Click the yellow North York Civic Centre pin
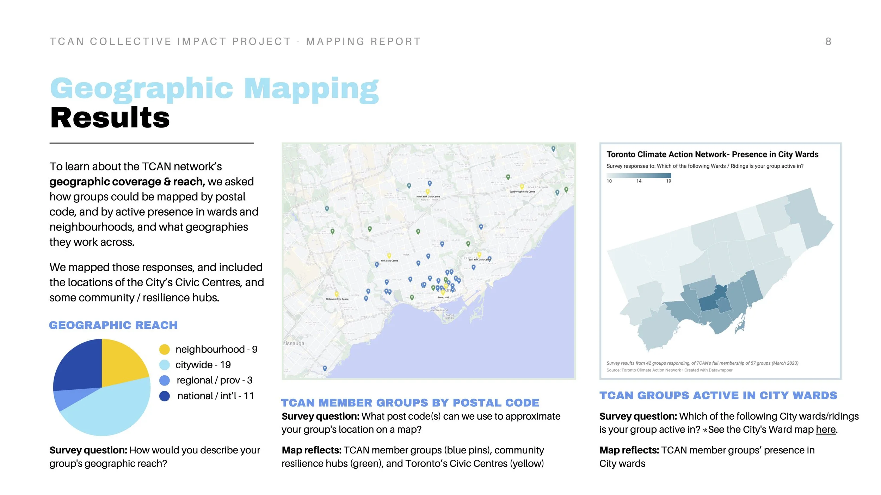881x495 pixels. 427,192
